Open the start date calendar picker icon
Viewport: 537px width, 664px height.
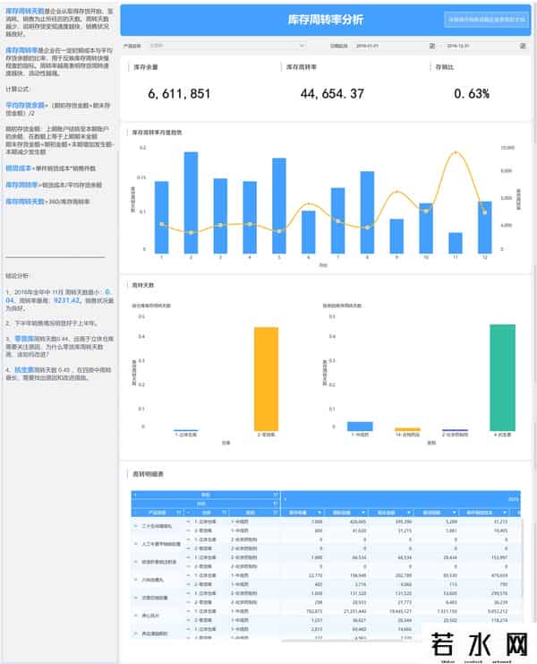tap(430, 44)
